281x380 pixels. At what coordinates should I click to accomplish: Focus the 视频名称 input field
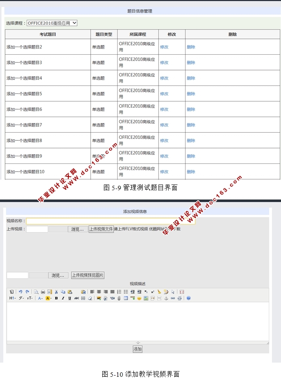point(111,221)
